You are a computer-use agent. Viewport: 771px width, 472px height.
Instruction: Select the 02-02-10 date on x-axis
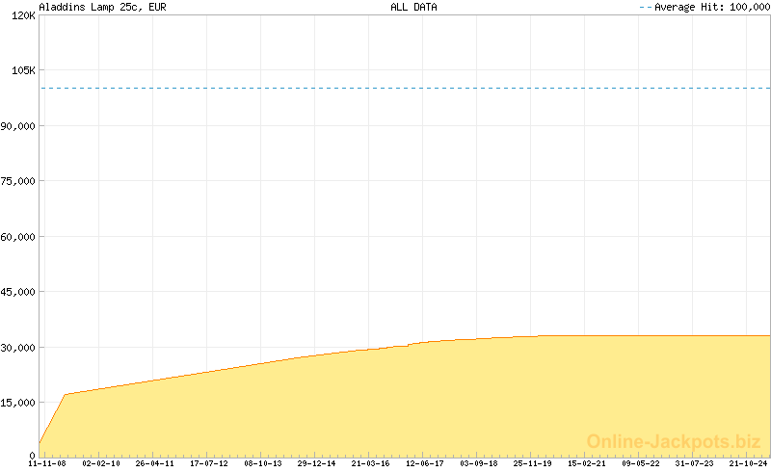tap(101, 463)
